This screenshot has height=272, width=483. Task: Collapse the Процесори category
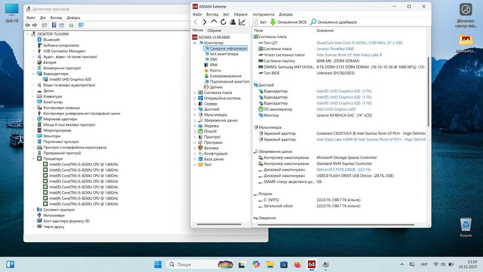click(33, 158)
